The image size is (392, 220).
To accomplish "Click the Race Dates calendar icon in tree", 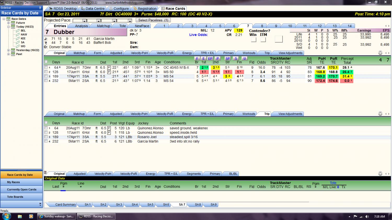I will tap(8, 19).
